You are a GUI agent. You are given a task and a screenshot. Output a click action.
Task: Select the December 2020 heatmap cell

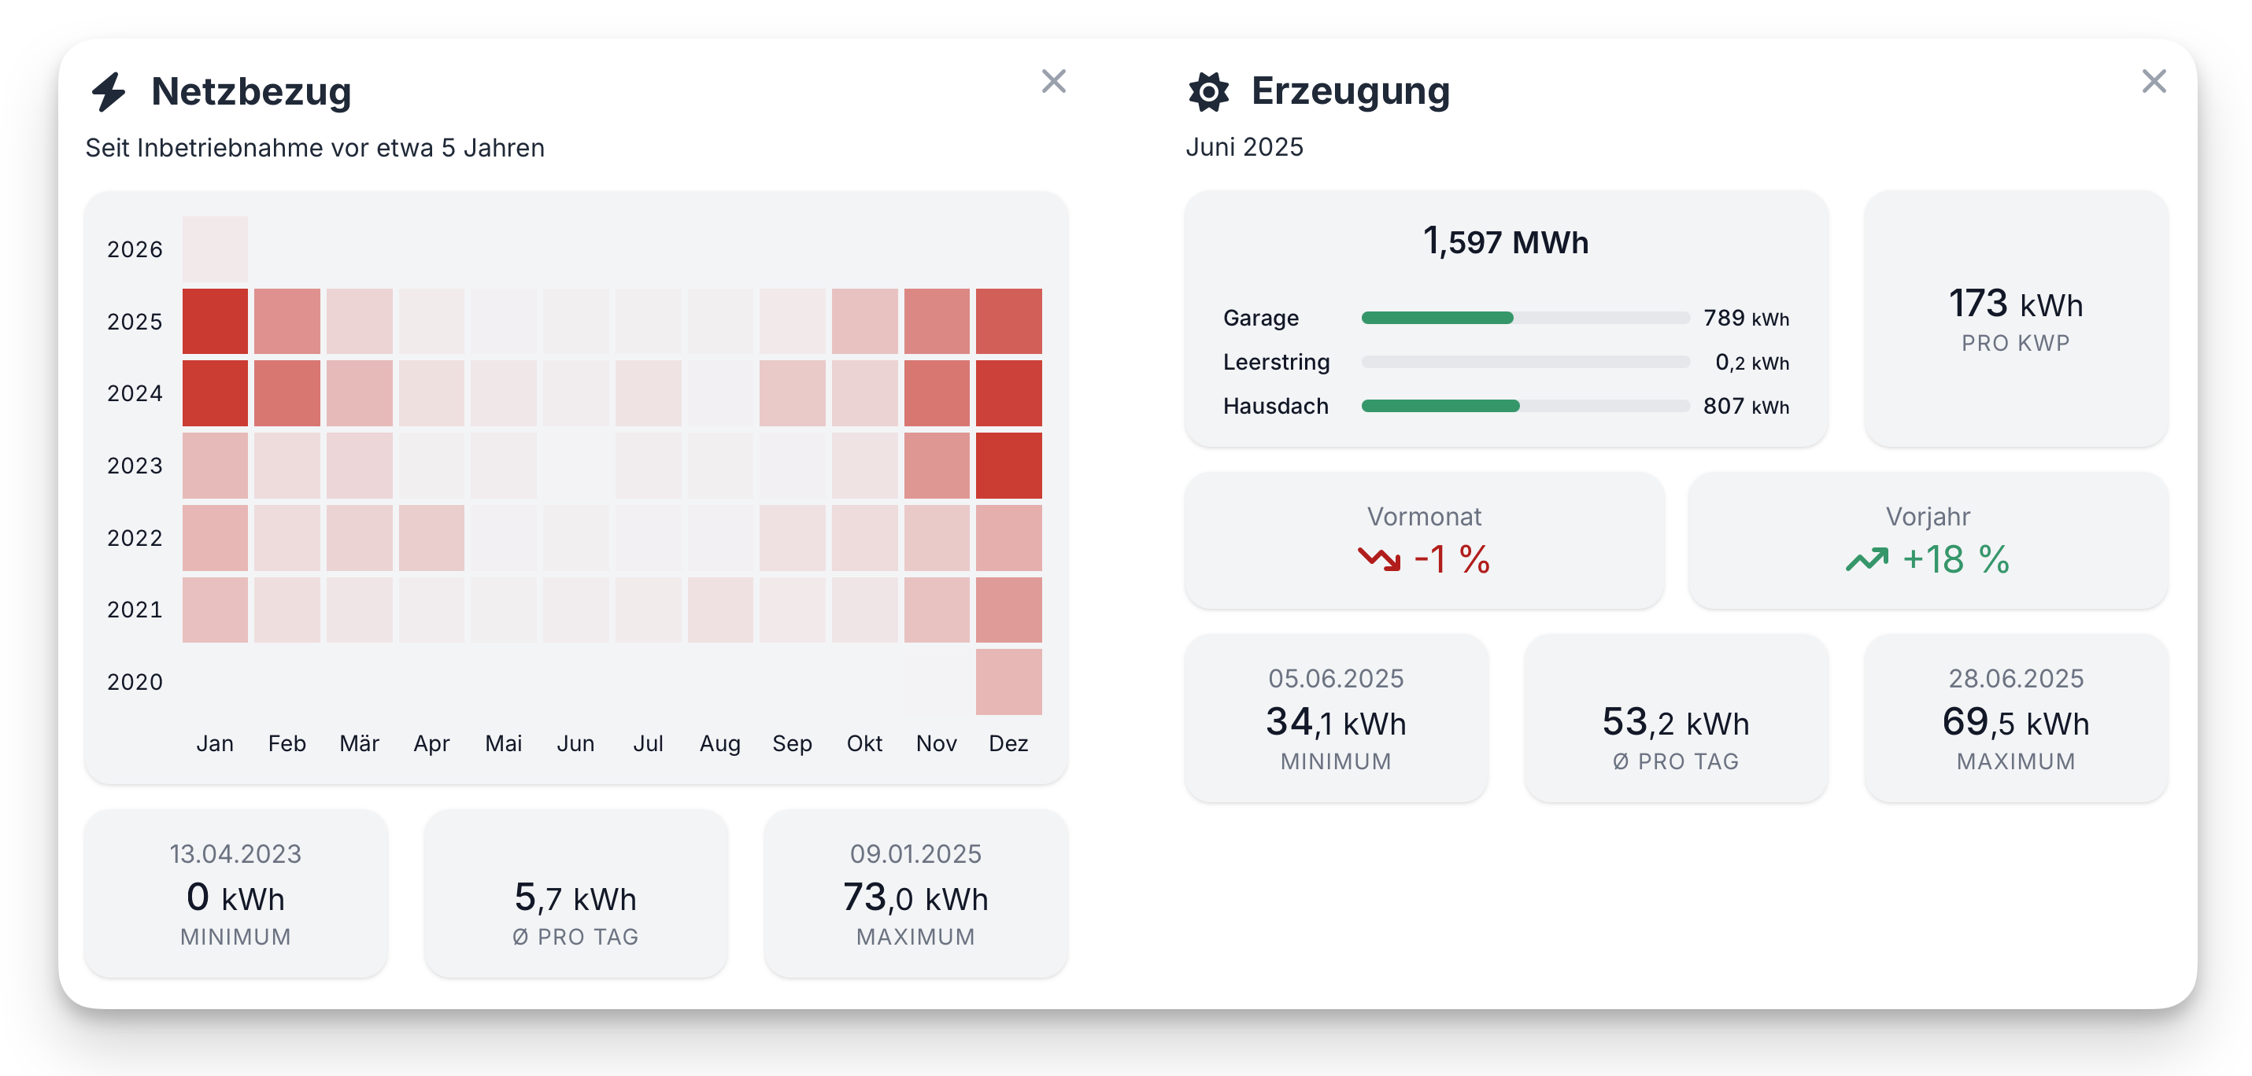[1008, 681]
